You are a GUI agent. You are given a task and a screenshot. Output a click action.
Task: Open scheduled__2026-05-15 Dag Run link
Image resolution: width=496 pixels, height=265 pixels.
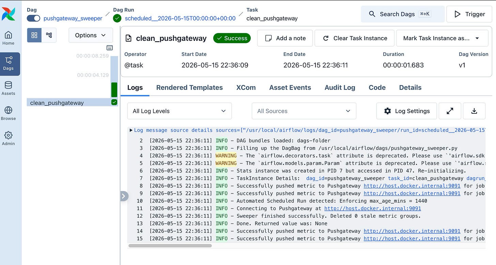pyautogui.click(x=180, y=18)
